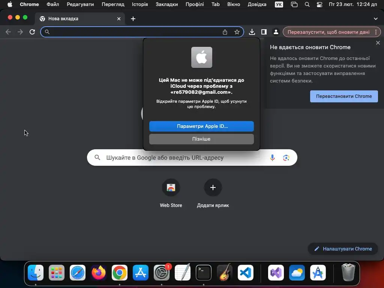This screenshot has width=384, height=288.
Task: Bookmark this tab with the star icon
Action: click(237, 32)
